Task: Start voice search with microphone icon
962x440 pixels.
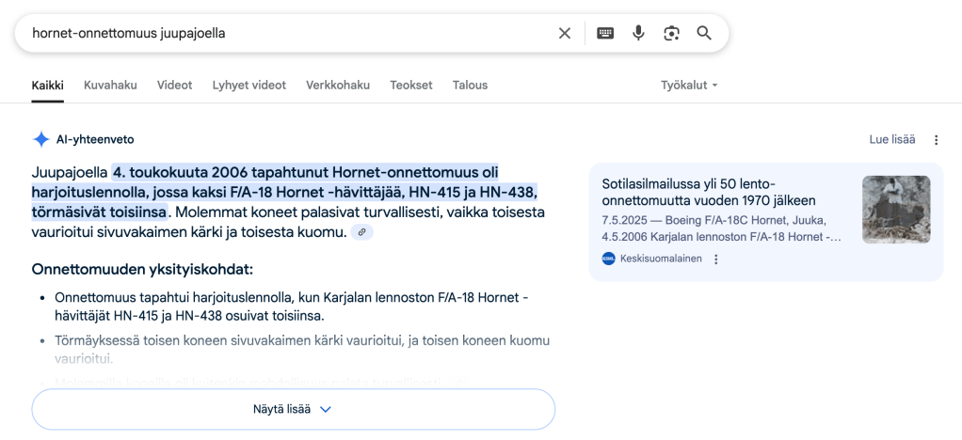Action: pos(638,33)
